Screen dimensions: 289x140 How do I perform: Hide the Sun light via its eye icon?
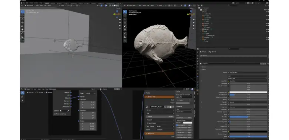(x=267, y=39)
